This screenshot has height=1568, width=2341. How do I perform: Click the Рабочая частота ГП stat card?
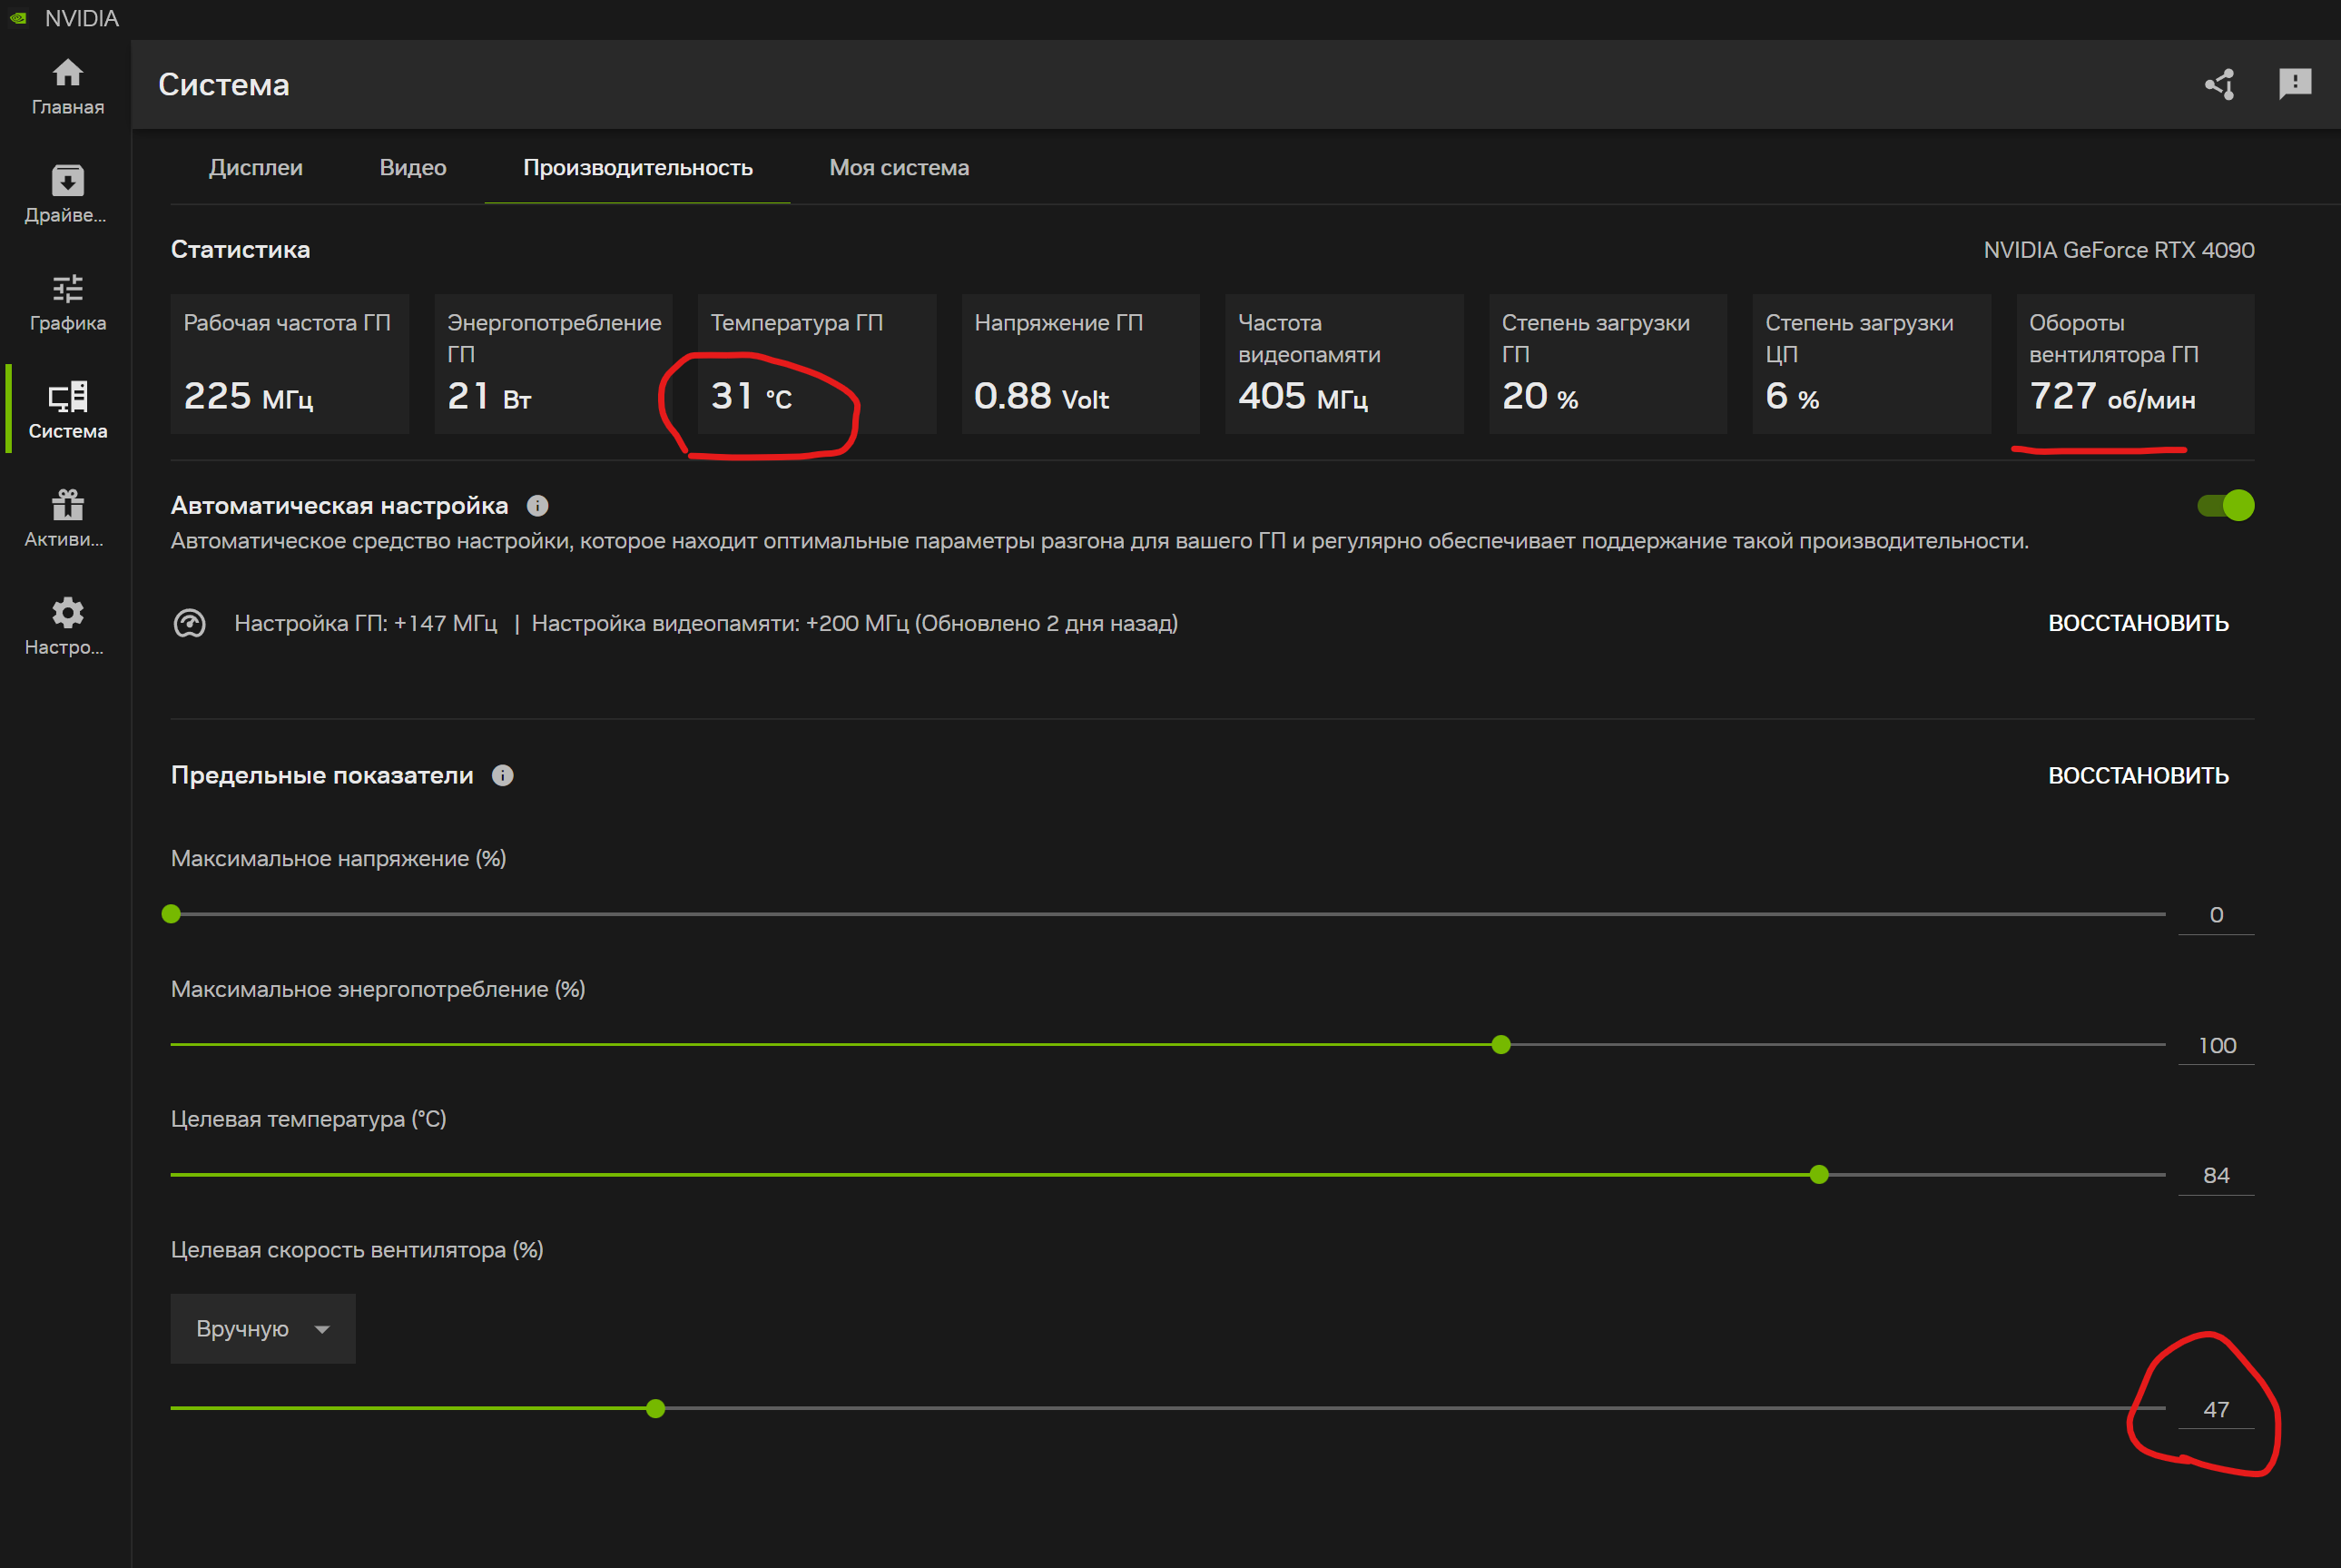coord(290,364)
